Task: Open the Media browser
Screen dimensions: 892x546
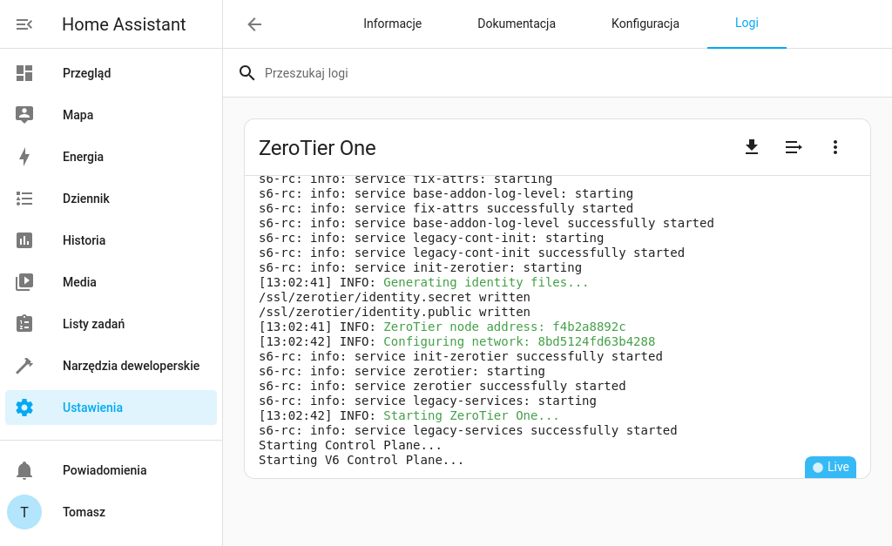Action: (79, 282)
